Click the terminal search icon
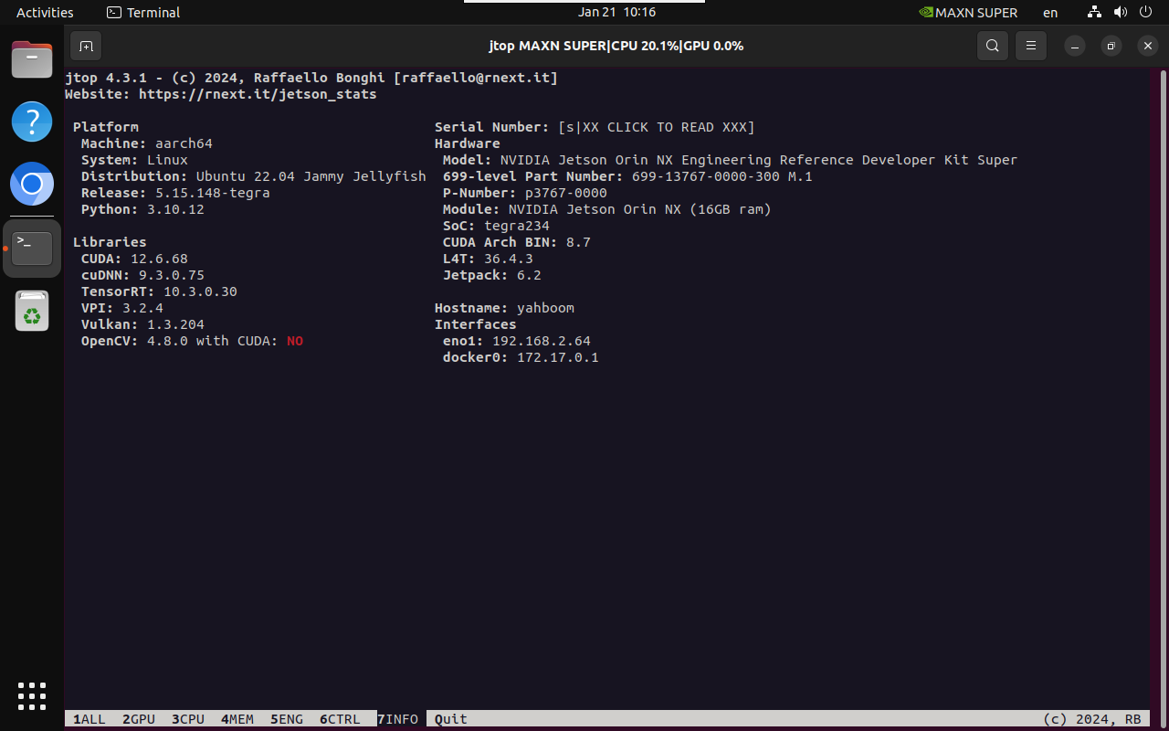This screenshot has height=731, width=1169. point(992,46)
